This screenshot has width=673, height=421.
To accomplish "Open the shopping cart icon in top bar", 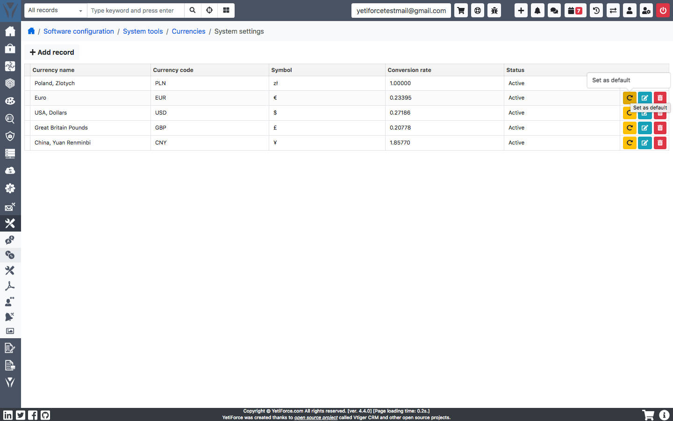I will coord(461,10).
